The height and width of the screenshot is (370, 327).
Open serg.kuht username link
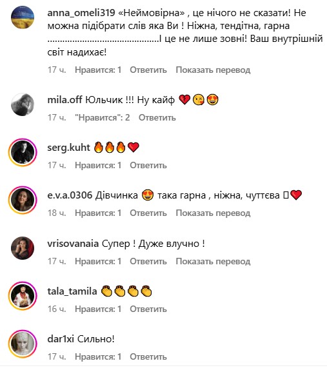[69, 148]
